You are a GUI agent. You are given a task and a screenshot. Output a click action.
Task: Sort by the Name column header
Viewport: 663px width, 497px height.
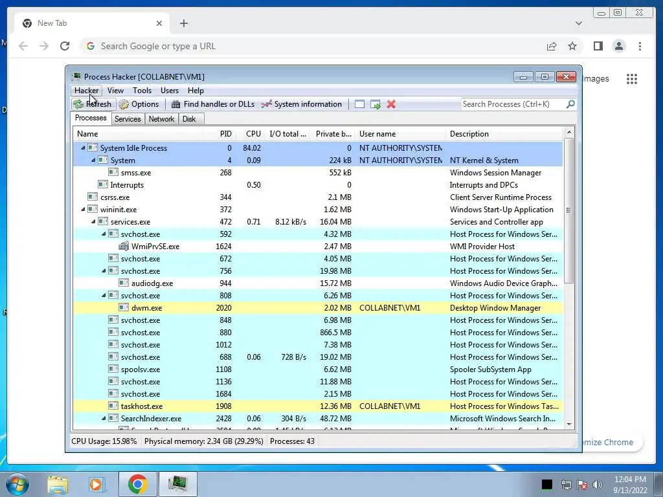pyautogui.click(x=138, y=133)
